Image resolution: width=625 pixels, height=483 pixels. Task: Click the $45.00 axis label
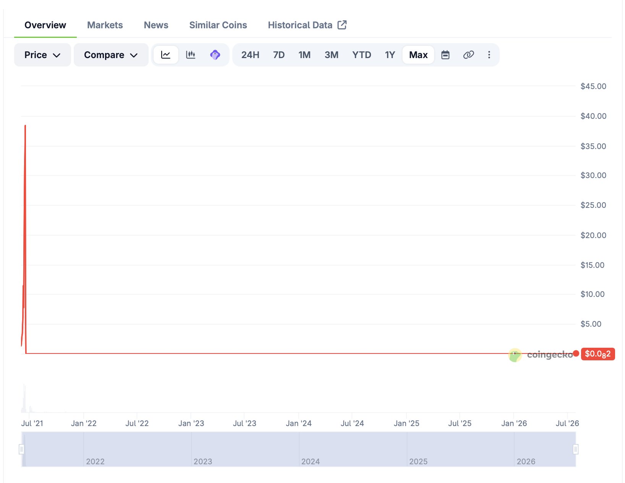[593, 86]
